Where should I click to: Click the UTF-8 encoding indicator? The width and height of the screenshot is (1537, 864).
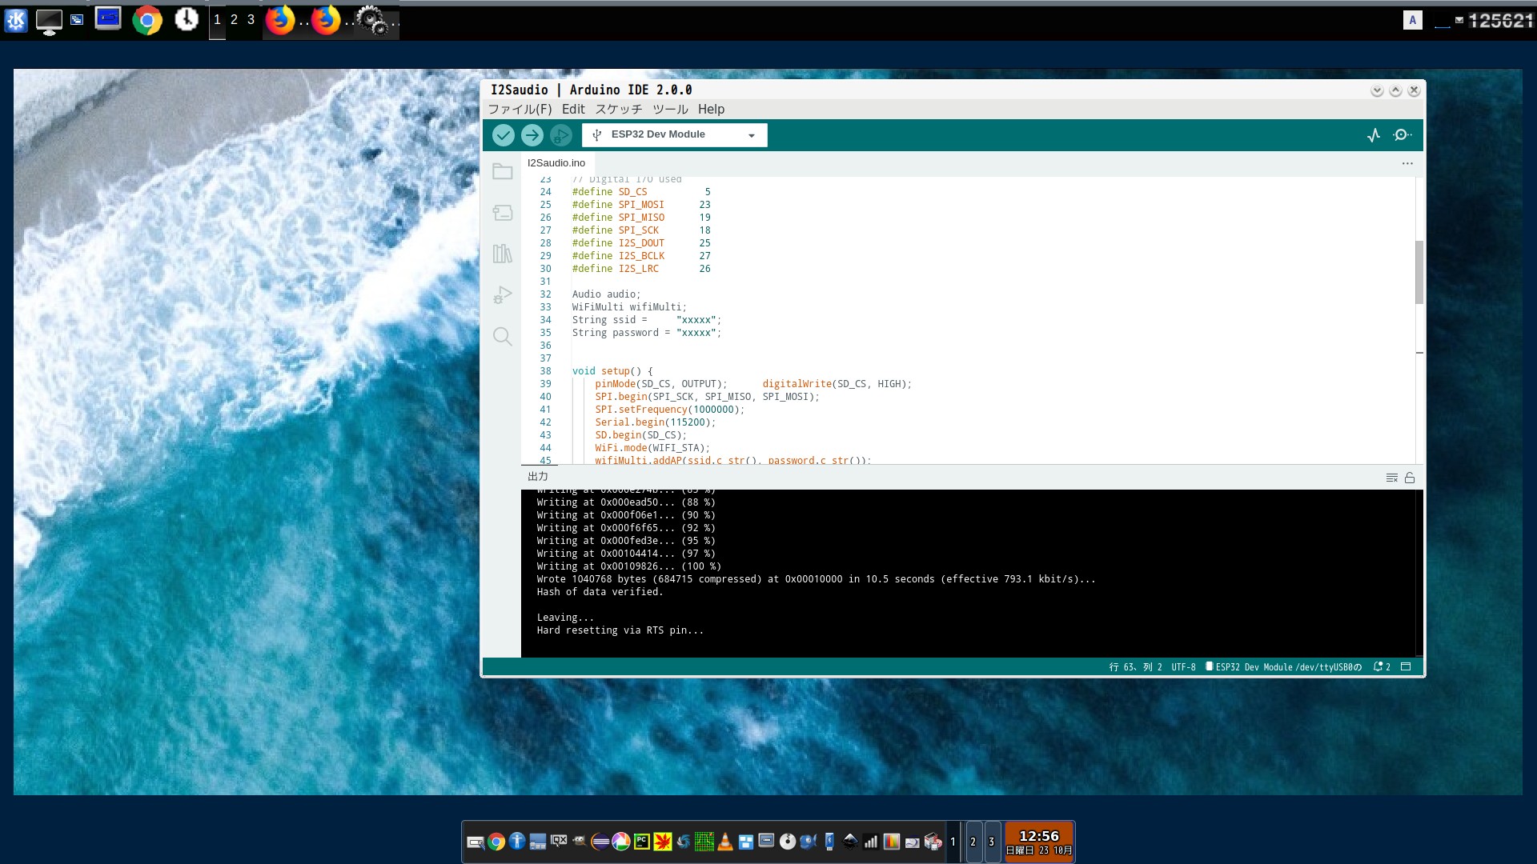pos(1183,666)
